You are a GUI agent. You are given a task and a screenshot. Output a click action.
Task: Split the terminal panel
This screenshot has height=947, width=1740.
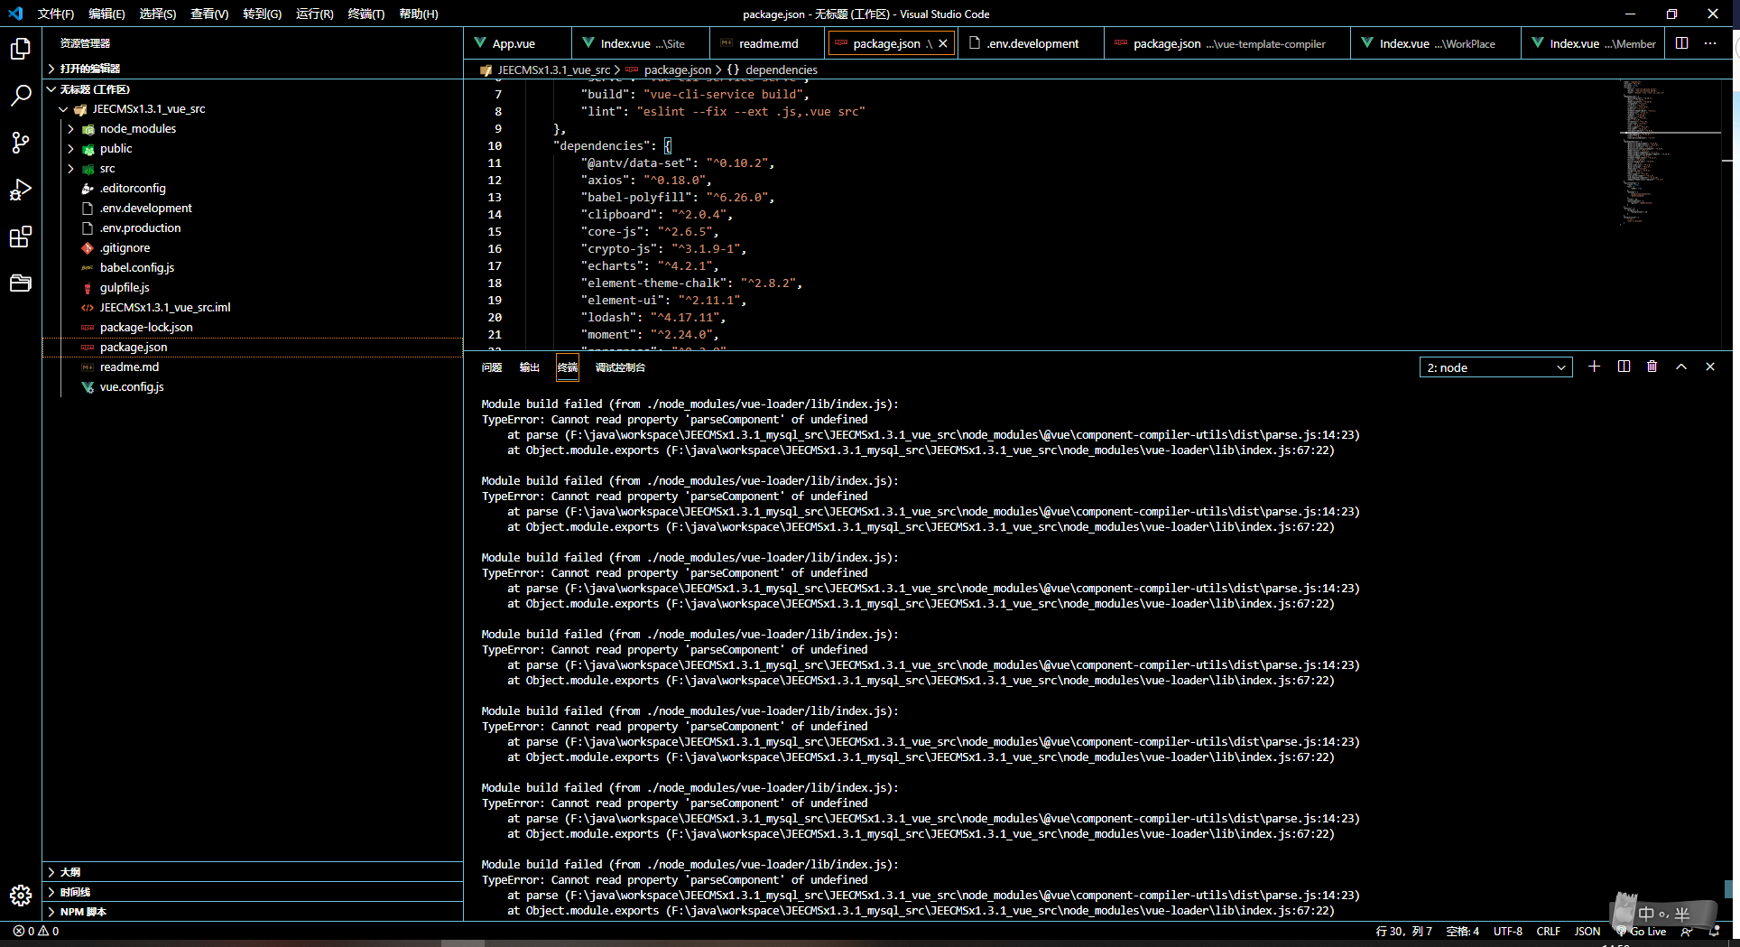point(1624,367)
